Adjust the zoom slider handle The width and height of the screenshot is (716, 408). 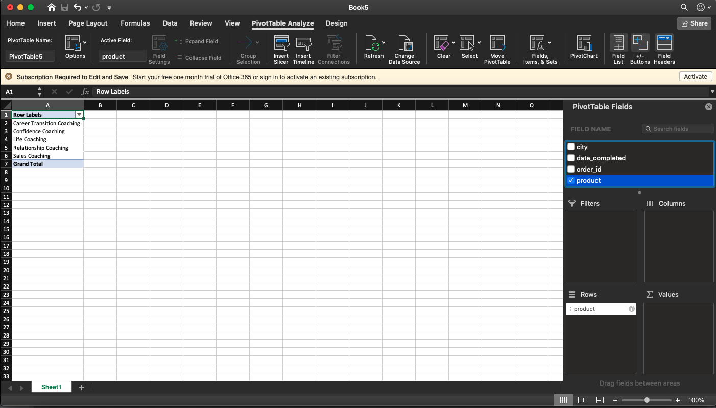pyautogui.click(x=647, y=400)
